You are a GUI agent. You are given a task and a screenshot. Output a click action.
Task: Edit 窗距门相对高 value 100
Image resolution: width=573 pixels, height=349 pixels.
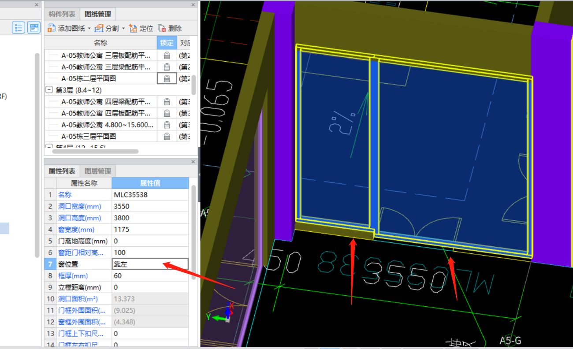(x=150, y=252)
